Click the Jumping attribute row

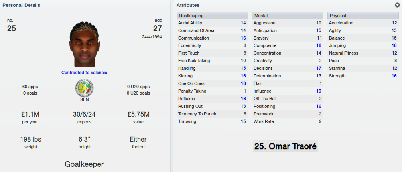point(363,46)
